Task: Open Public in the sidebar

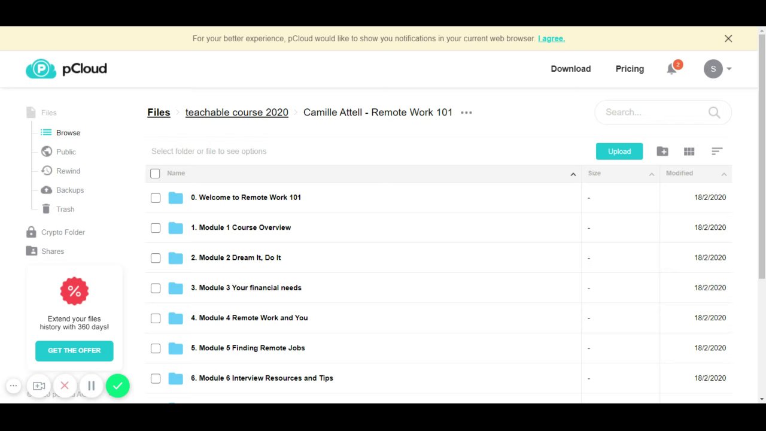Action: [x=66, y=152]
